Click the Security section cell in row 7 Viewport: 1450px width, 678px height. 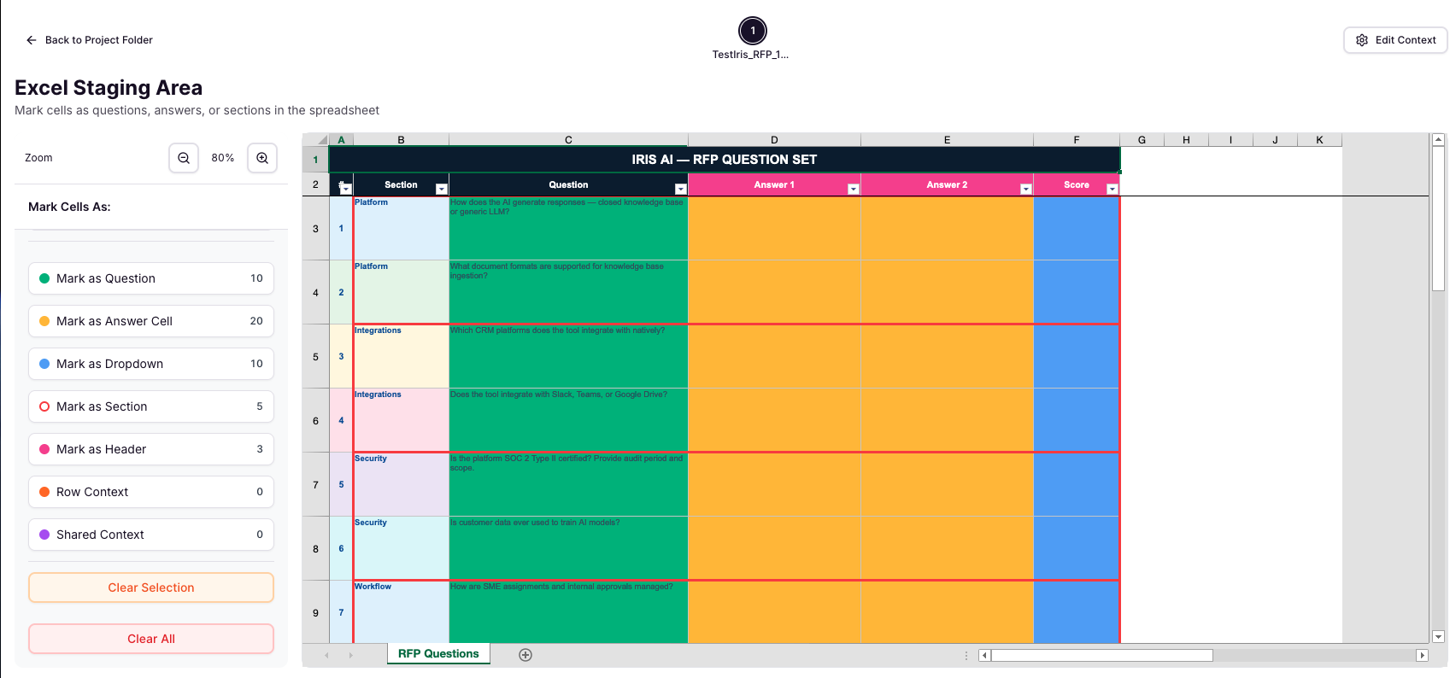[401, 484]
